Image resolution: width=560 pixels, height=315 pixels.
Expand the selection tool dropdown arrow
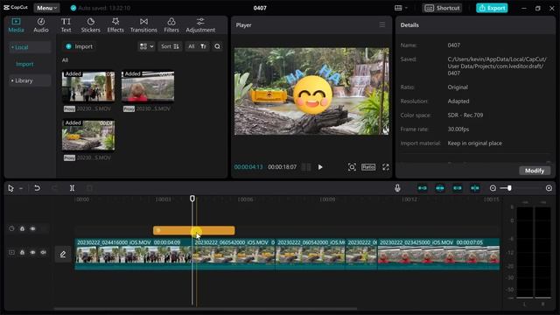point(21,188)
